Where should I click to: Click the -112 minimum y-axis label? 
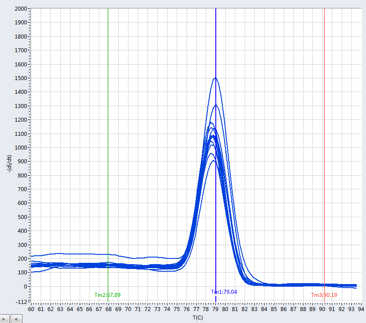tap(21, 302)
